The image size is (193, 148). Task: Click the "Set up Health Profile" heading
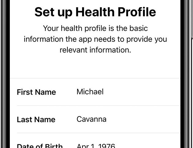(x=95, y=12)
